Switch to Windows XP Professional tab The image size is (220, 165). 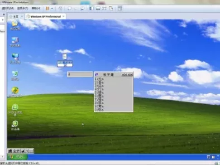pos(46,16)
